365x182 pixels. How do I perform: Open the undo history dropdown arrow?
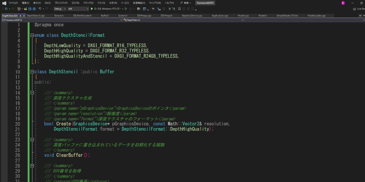pyautogui.click(x=44, y=9)
